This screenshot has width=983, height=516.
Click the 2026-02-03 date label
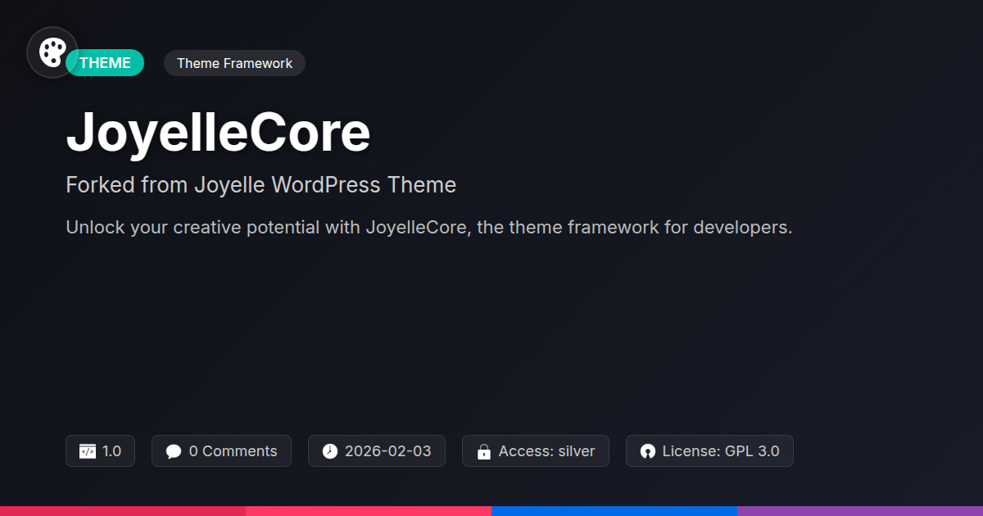387,451
